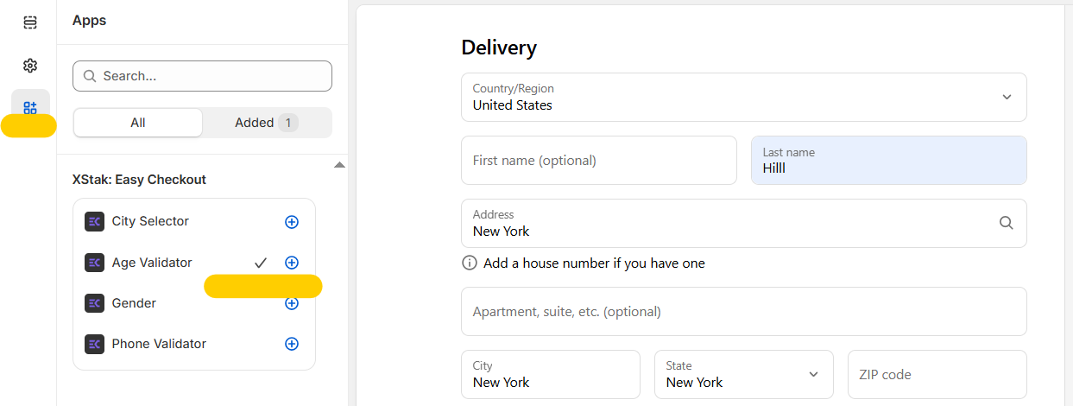
Task: Open the sections icon in left rail
Action: coord(30,22)
